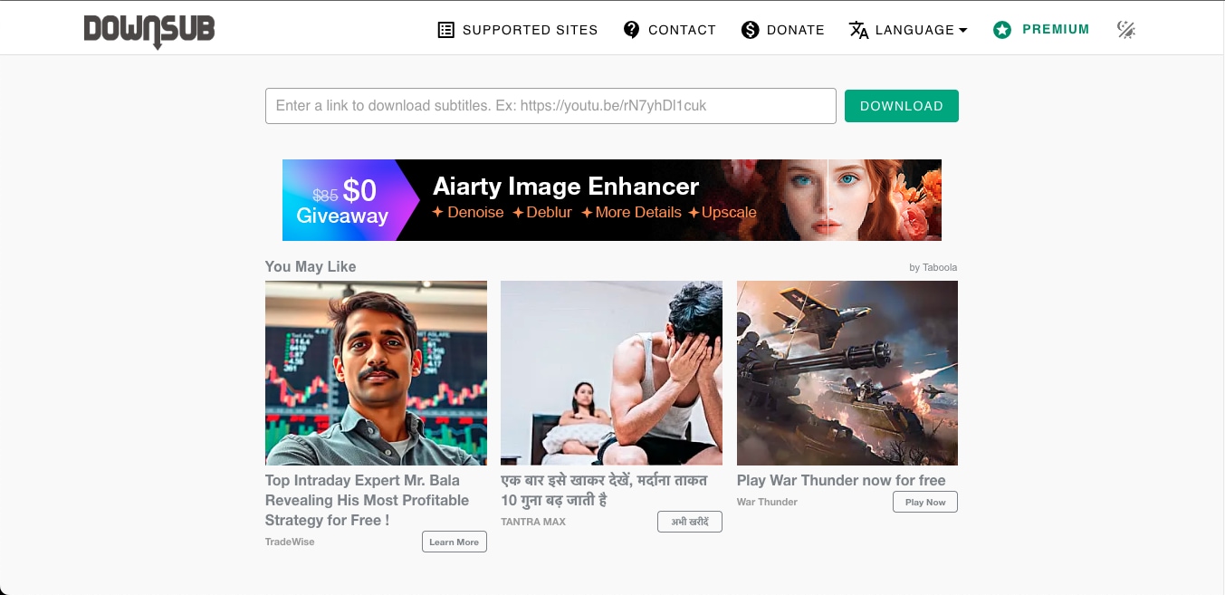Expand the Language dropdown arrow
This screenshot has width=1225, height=595.
(x=962, y=30)
